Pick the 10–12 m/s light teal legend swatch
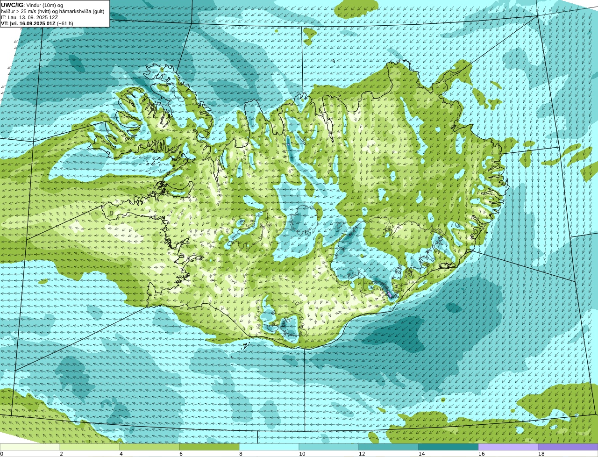The image size is (598, 457). click(329, 447)
